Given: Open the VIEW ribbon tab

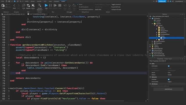Looking at the screenshot, I should [50, 1].
